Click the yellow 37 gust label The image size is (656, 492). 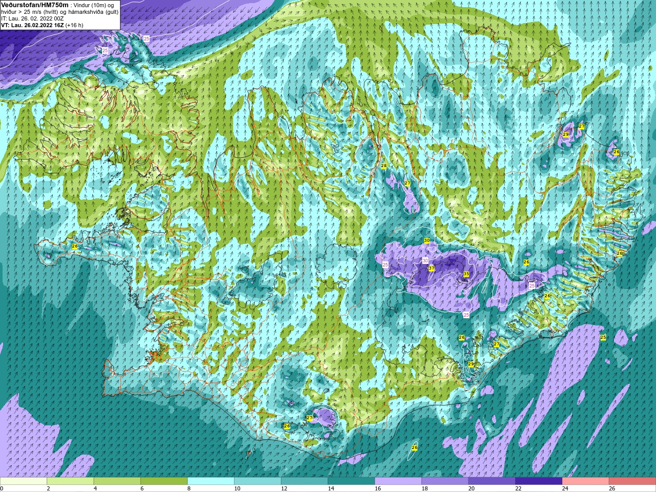[432, 268]
